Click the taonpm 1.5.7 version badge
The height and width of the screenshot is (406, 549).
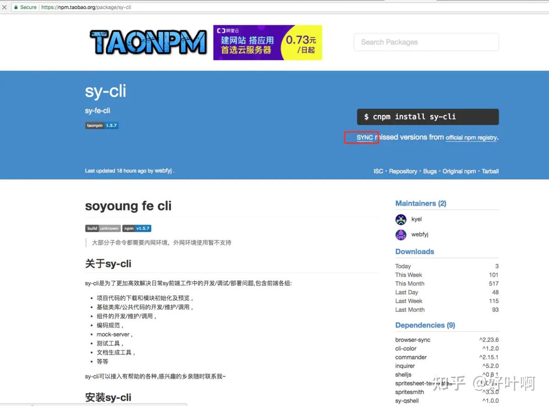[x=102, y=125]
